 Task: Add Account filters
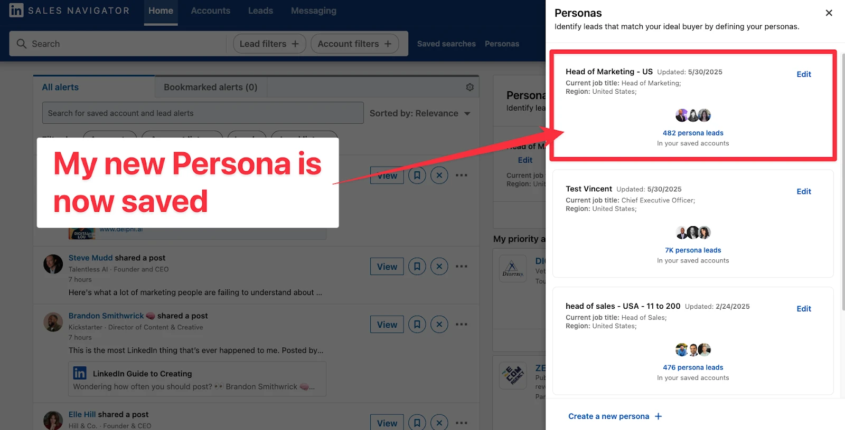354,44
